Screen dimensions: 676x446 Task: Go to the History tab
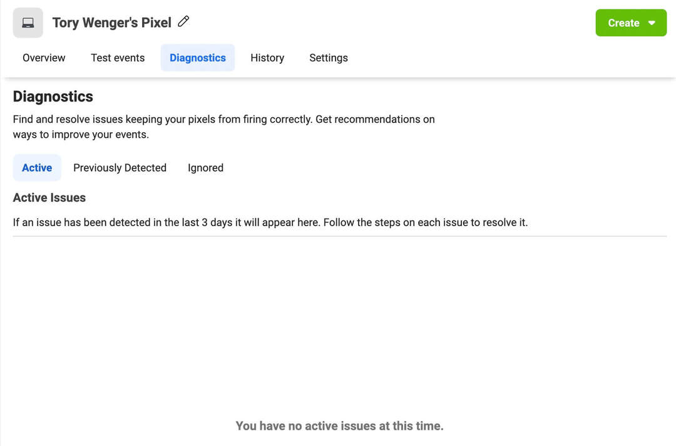tap(267, 58)
